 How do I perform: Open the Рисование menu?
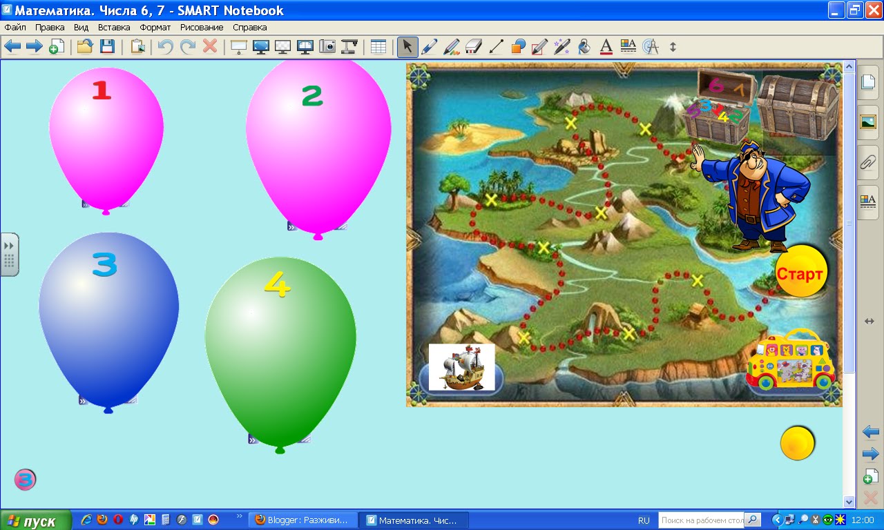point(202,28)
